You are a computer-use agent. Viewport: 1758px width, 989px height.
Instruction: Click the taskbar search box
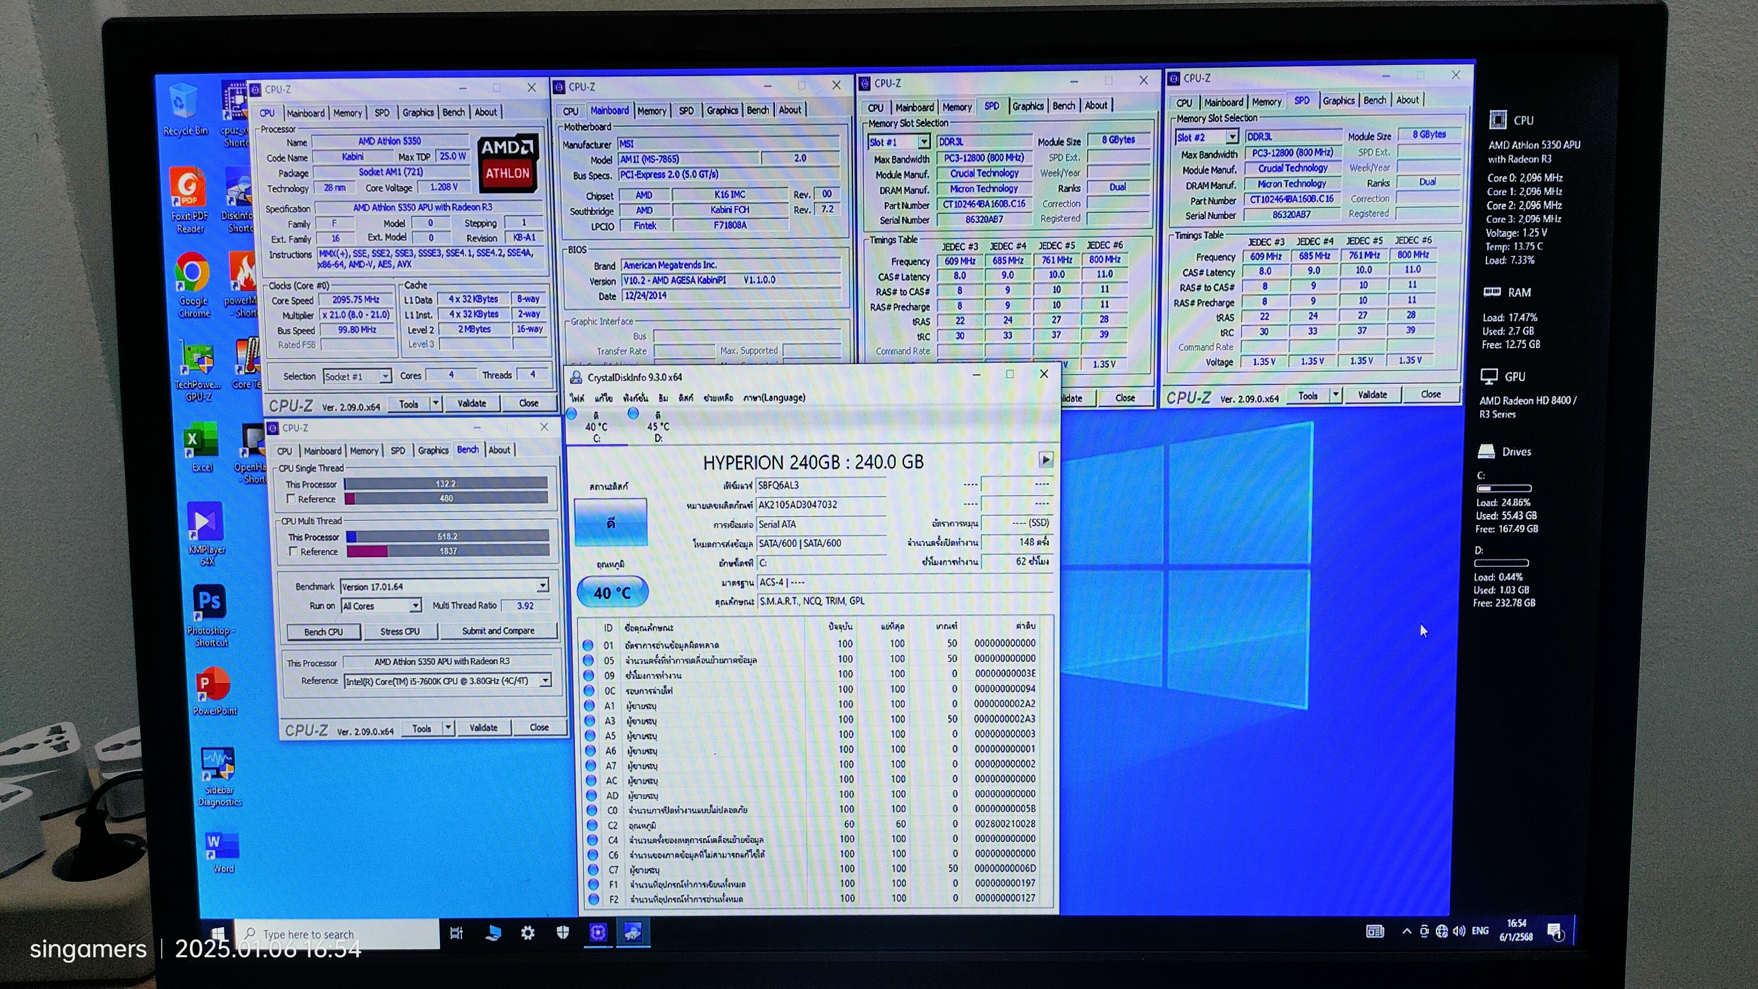click(x=338, y=934)
